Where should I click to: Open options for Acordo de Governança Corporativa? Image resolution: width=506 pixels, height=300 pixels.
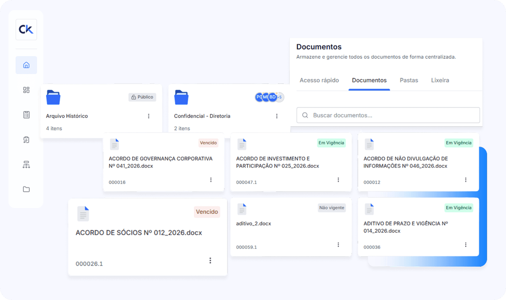(211, 180)
